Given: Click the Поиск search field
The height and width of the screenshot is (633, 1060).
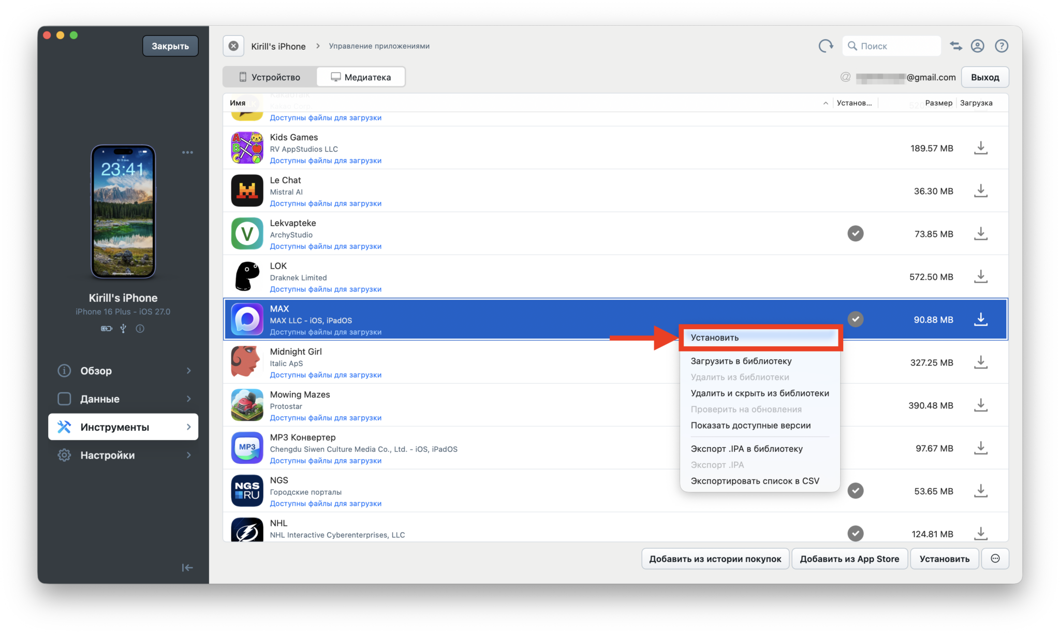Looking at the screenshot, I should coord(891,46).
